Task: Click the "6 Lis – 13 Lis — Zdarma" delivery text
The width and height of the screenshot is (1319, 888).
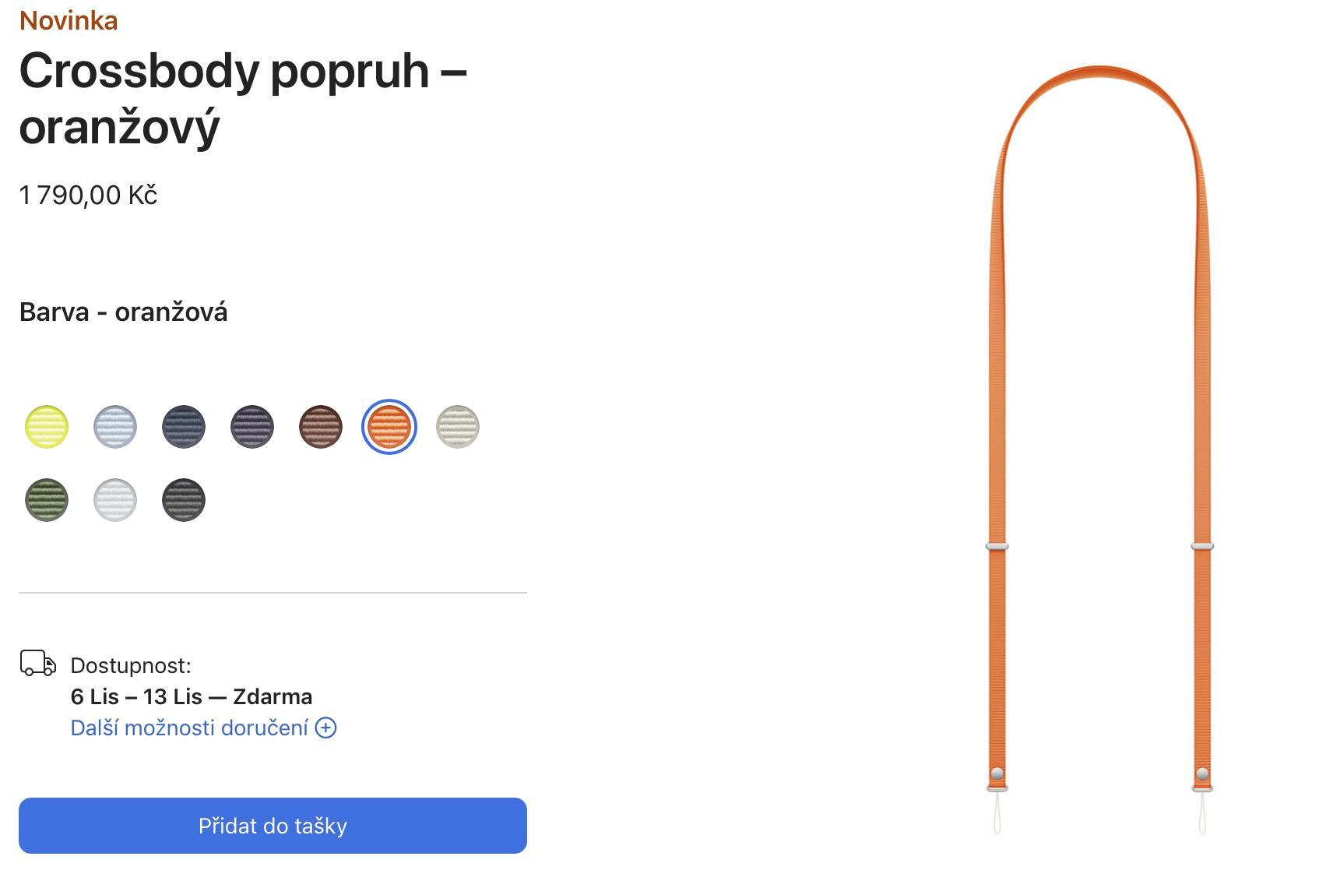Action: [192, 696]
